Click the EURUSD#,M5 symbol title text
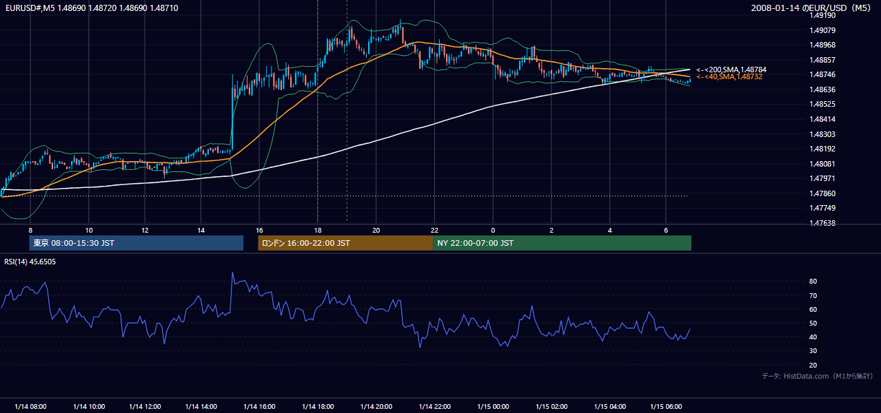Viewport: 881px width, 413px height. pos(29,8)
